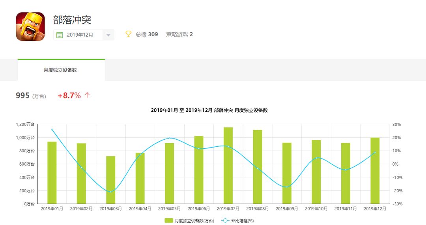Click the -30% right axis label
This screenshot has height=225, width=426.
[397, 204]
